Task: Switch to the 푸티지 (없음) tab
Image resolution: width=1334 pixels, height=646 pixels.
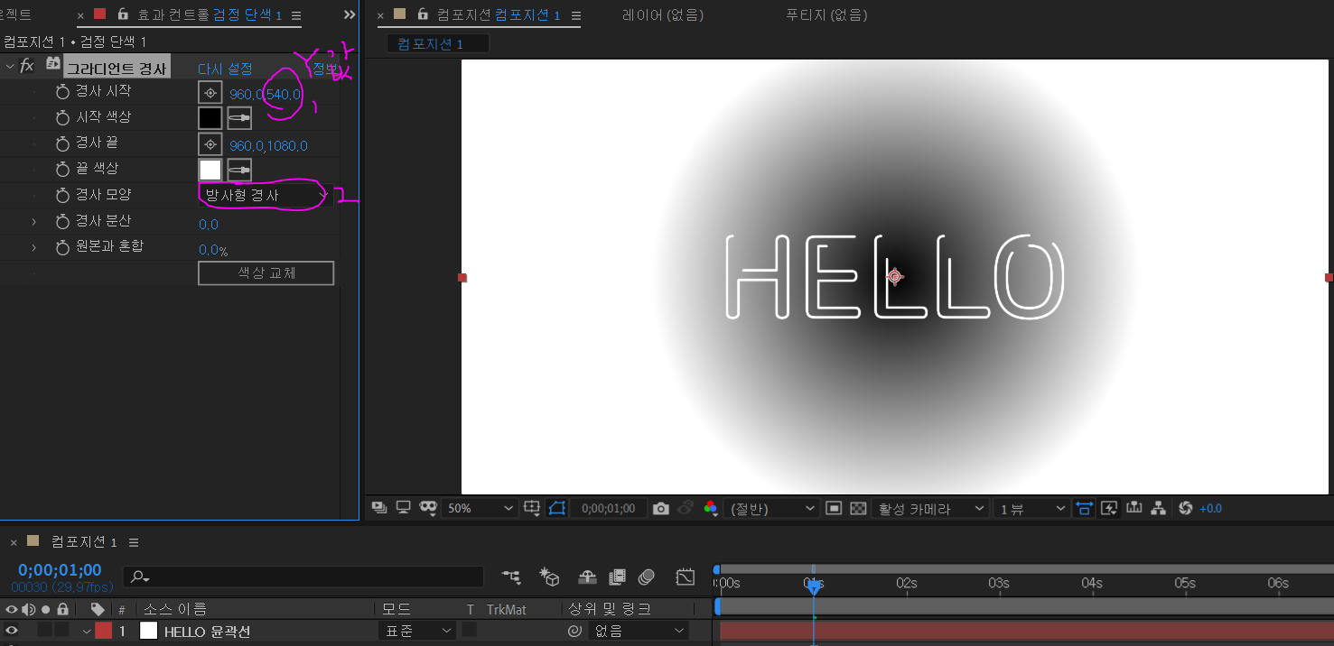Action: click(x=826, y=15)
